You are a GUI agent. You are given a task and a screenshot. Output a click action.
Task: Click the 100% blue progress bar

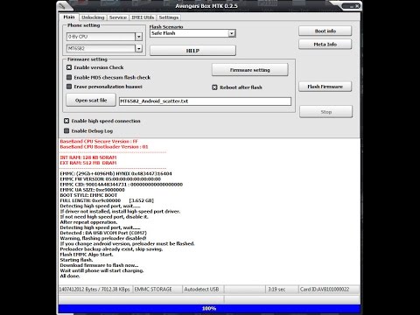(x=209, y=309)
